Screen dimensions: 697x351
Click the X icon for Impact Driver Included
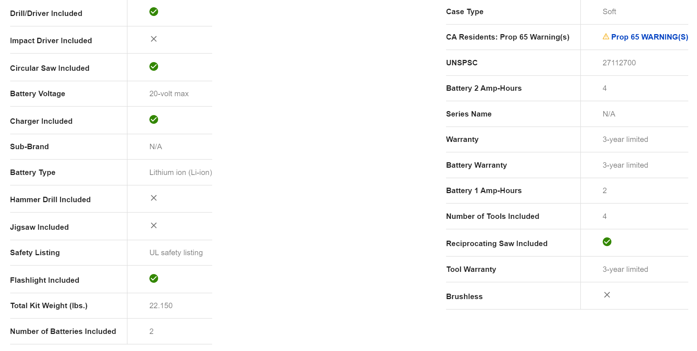pos(154,39)
